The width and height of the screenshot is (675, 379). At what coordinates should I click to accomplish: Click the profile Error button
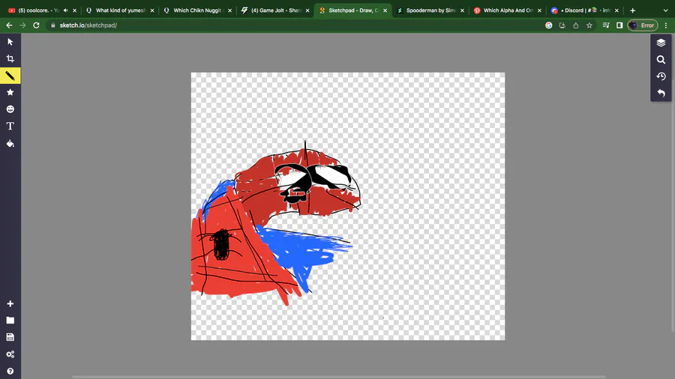tap(643, 25)
